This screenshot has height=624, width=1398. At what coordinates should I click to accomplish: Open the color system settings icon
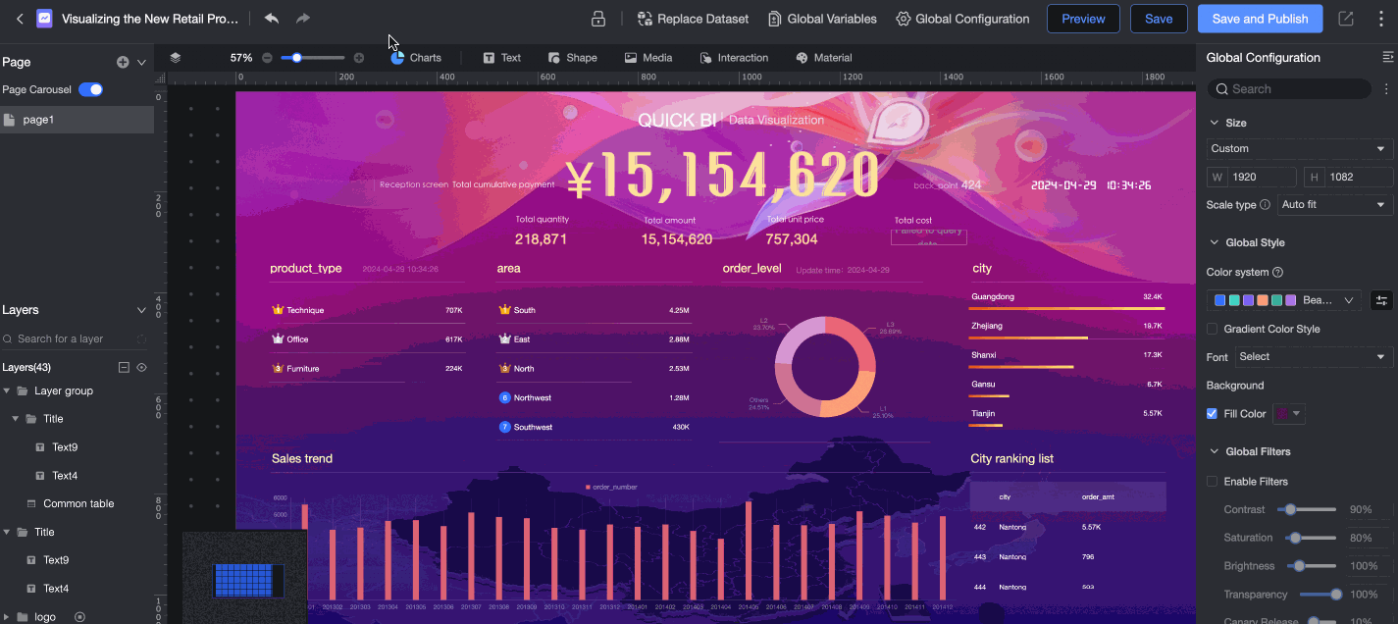(1381, 300)
